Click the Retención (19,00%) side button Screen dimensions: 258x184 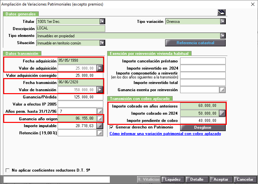coord(100,133)
